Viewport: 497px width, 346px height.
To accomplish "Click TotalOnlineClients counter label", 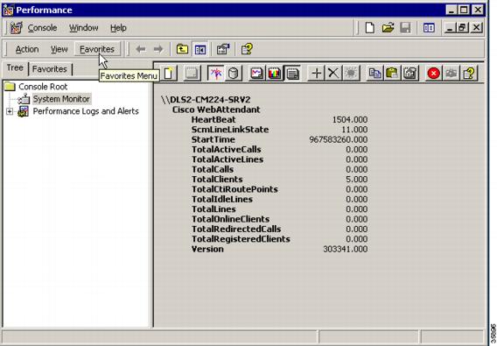I will (230, 219).
